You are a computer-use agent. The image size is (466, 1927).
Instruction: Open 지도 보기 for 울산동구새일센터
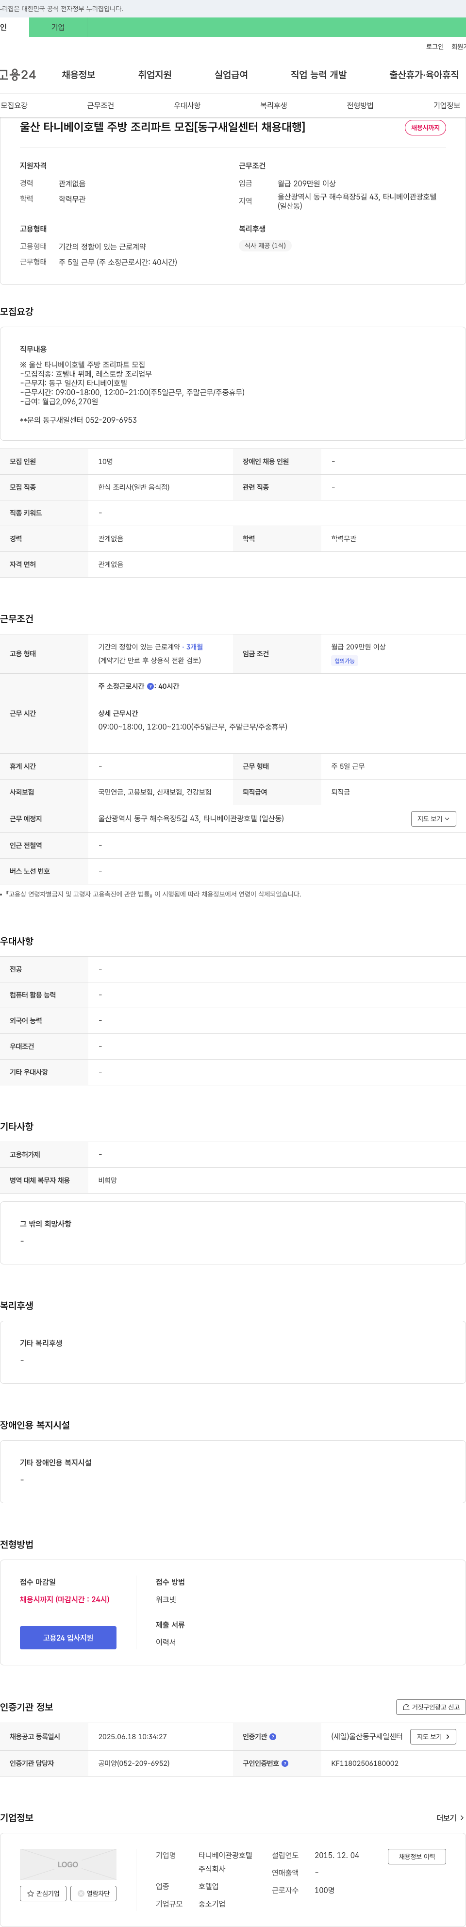pyautogui.click(x=434, y=1736)
